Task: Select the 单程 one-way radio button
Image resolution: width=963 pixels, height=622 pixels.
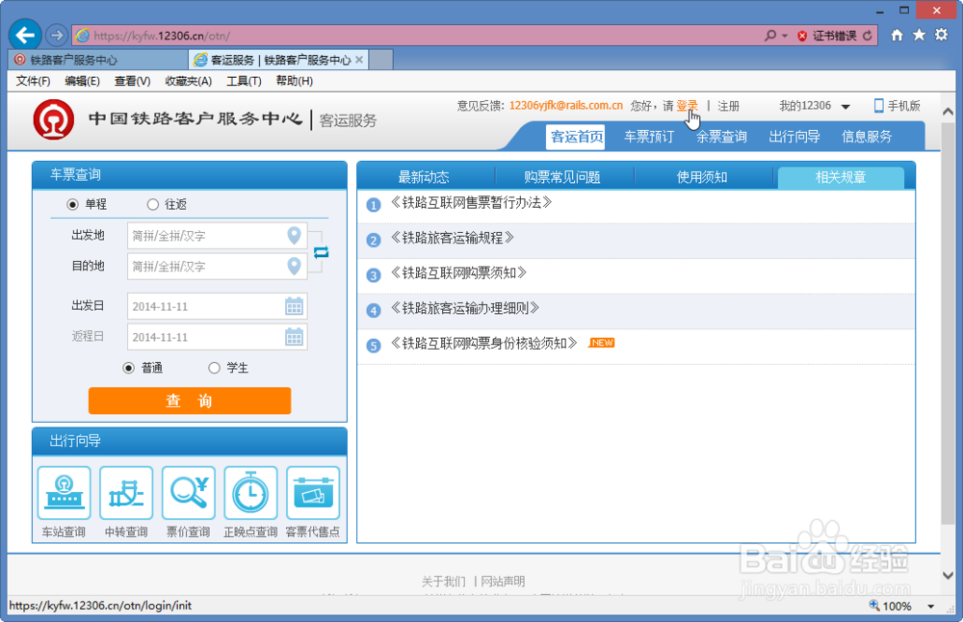Action: [x=72, y=204]
